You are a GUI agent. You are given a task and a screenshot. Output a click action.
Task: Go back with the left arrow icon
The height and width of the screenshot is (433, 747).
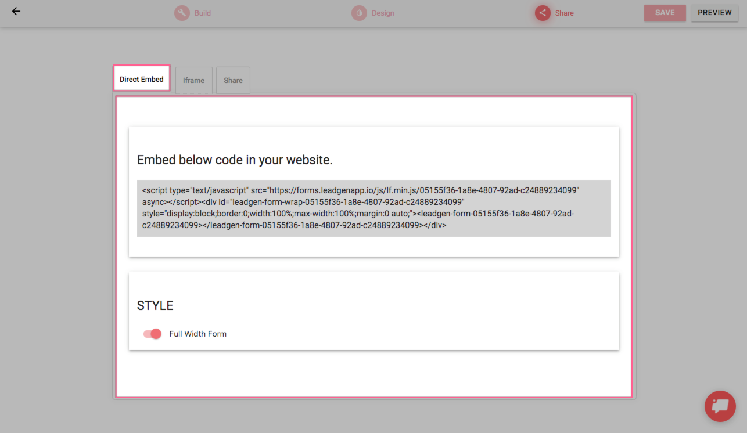point(16,11)
